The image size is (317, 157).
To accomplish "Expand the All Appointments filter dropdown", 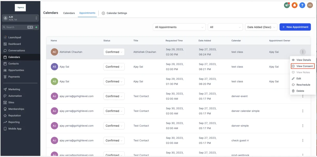I will click(179, 27).
